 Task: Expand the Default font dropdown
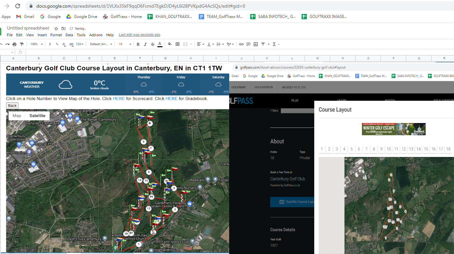click(x=101, y=44)
